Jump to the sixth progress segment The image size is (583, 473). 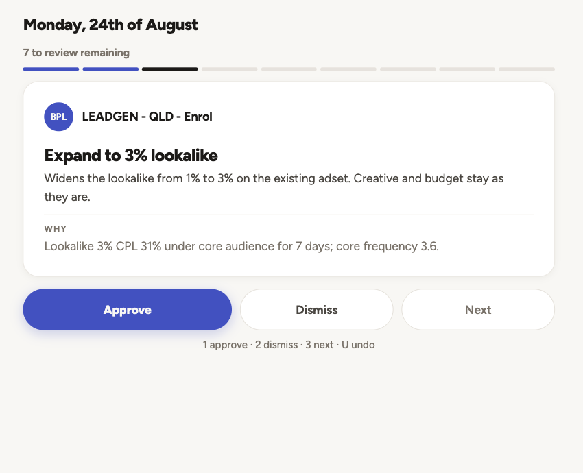(348, 69)
